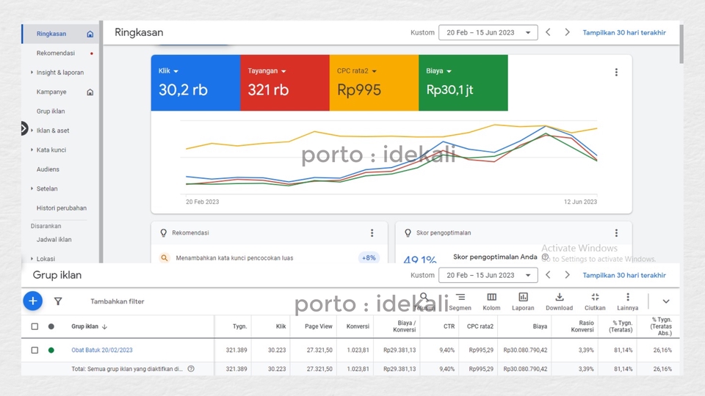705x396 pixels.
Task: Click the sidebar expand arrow handle
Action: pos(24,128)
